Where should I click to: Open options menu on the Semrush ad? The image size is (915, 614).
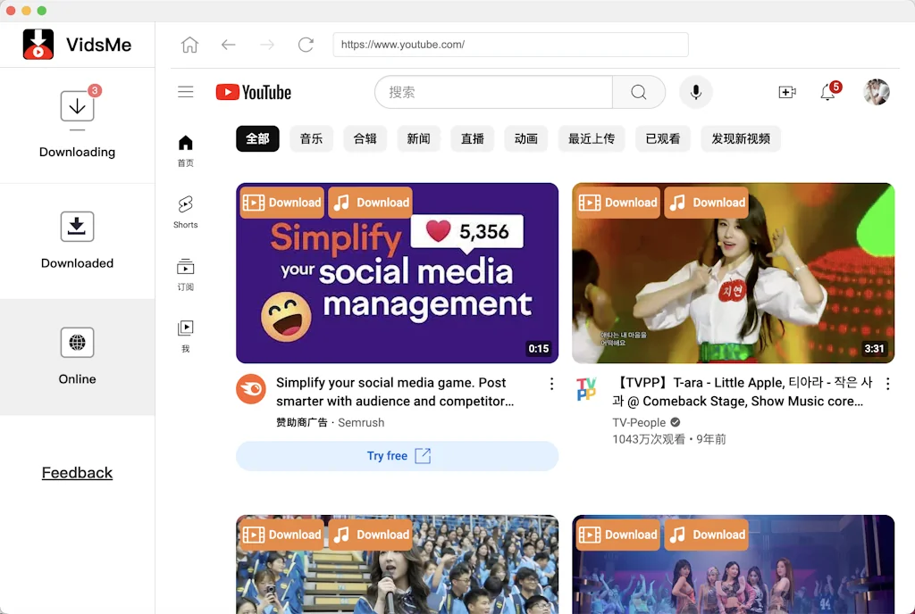pos(551,384)
